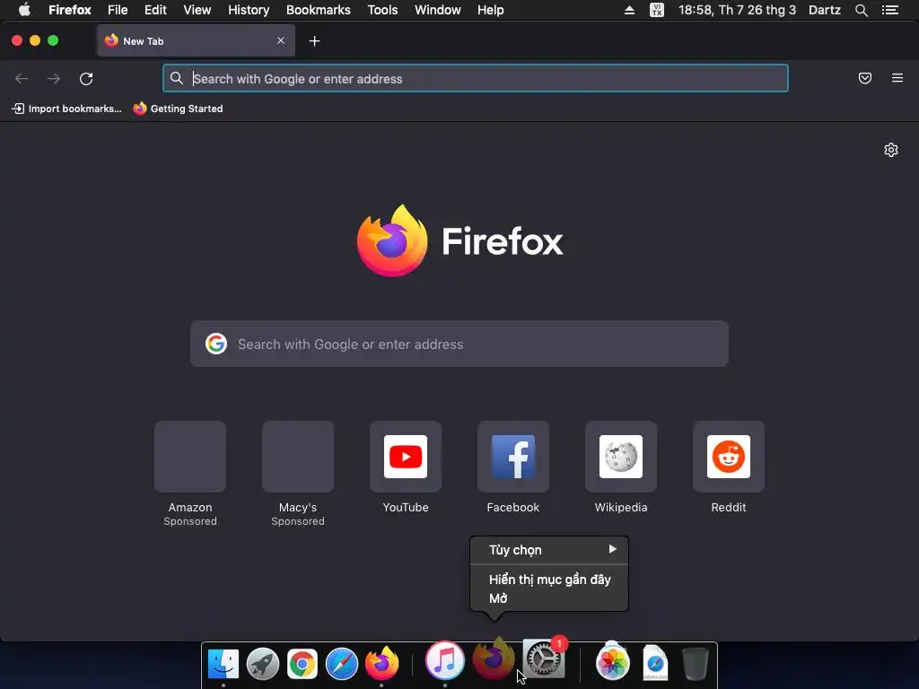
Task: Reload the current page
Action: tap(86, 79)
